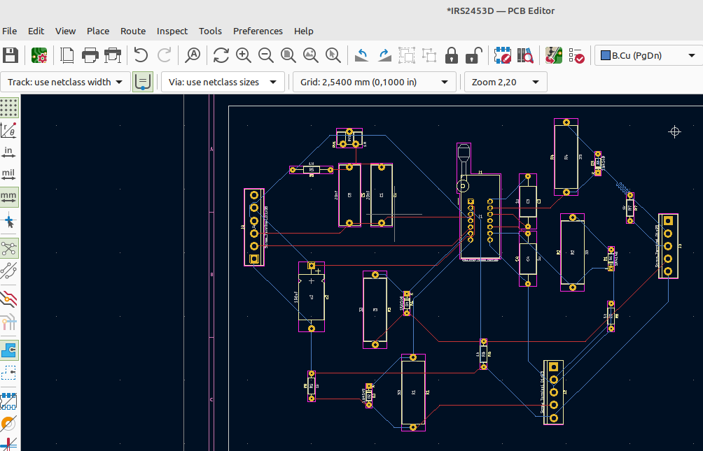
Task: Update PCB from schematic icon
Action: [554, 55]
